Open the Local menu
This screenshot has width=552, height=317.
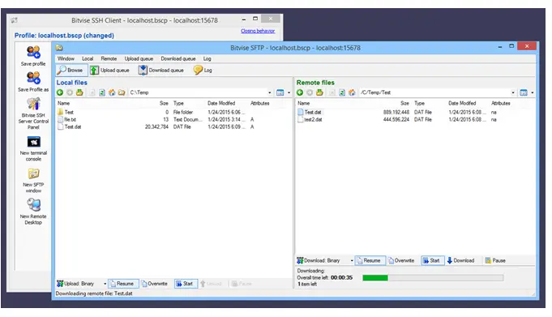pos(88,58)
